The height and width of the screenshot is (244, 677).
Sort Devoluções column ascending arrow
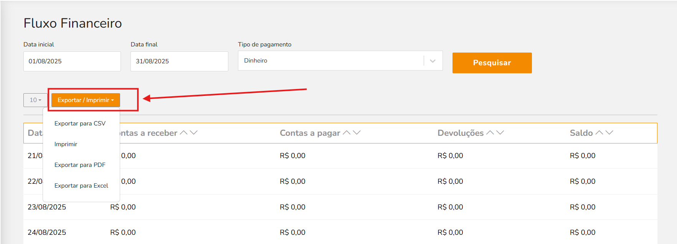coord(490,133)
